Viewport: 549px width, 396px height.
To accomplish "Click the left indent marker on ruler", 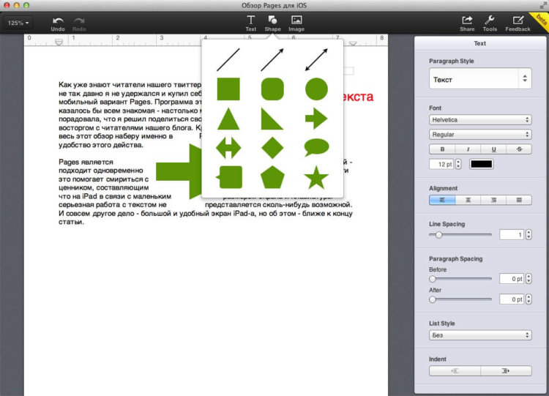I will point(59,42).
